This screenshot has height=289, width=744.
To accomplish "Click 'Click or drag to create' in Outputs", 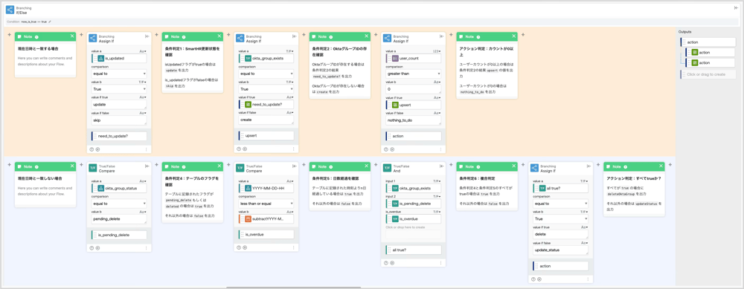I will coord(708,74).
